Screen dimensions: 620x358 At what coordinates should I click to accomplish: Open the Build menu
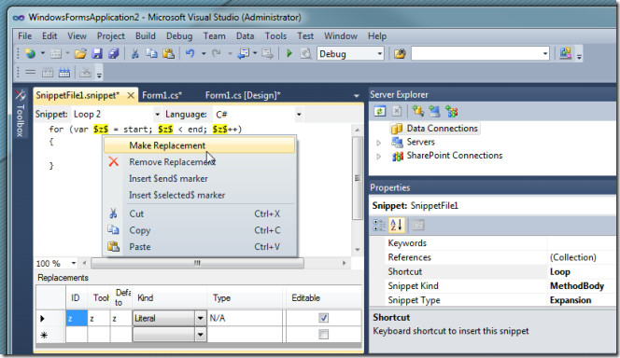click(146, 36)
